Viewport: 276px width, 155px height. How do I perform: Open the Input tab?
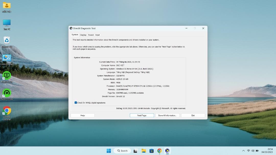[97, 35]
